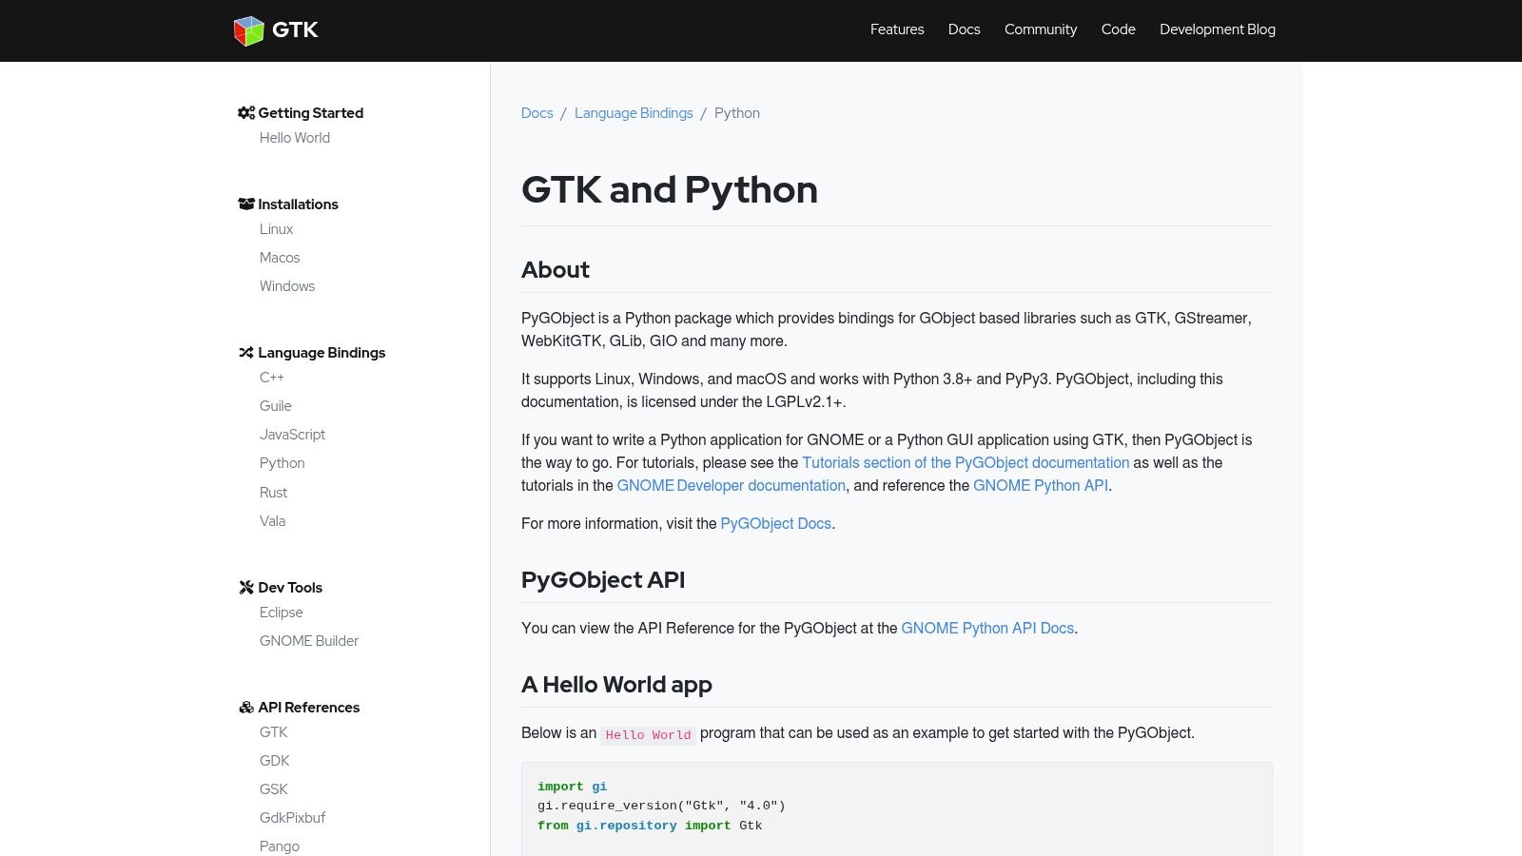Open the GdkPixbuf API reference
Image resolution: width=1522 pixels, height=856 pixels.
coord(292,818)
